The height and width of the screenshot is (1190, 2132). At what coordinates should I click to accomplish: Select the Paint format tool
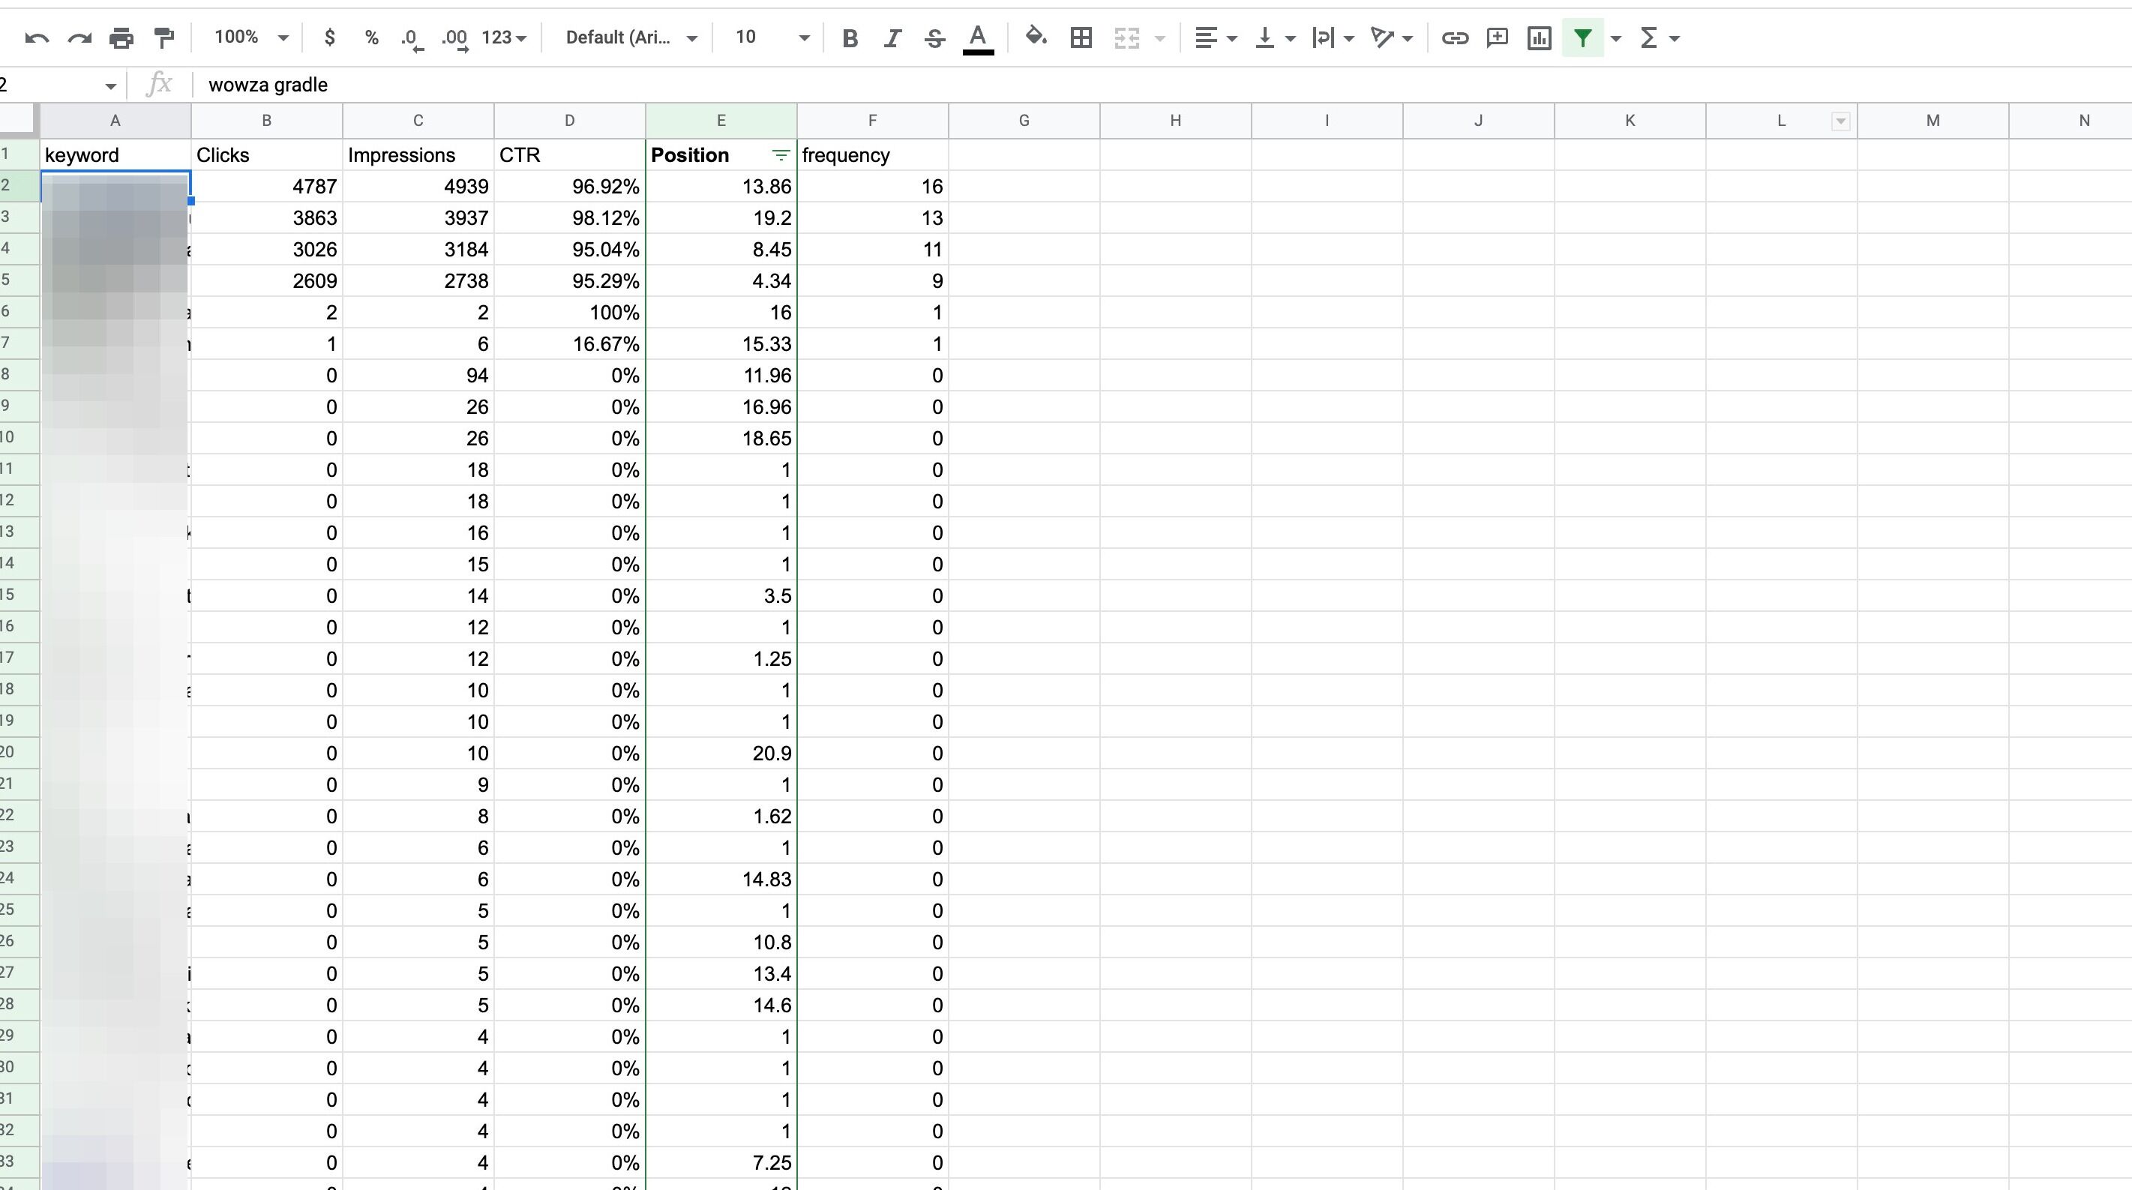click(164, 38)
